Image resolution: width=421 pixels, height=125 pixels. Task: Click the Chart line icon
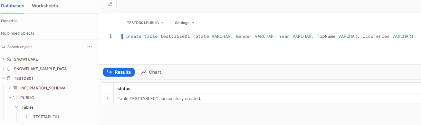(144, 72)
